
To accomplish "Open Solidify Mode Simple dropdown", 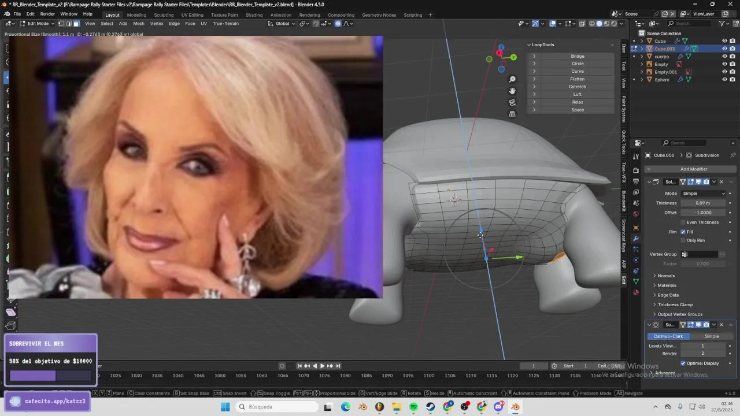I will tap(703, 194).
